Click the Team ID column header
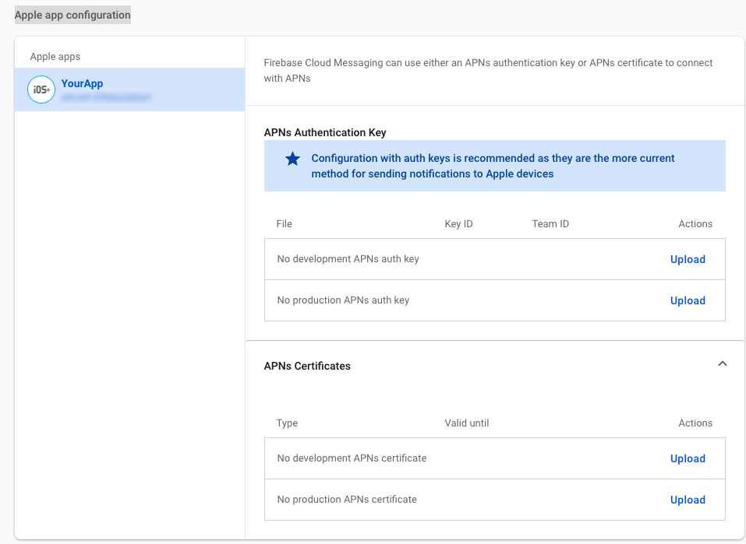 click(x=550, y=223)
